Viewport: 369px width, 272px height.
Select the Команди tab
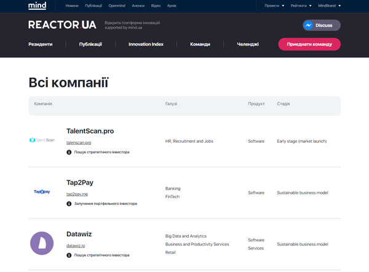[x=200, y=44]
